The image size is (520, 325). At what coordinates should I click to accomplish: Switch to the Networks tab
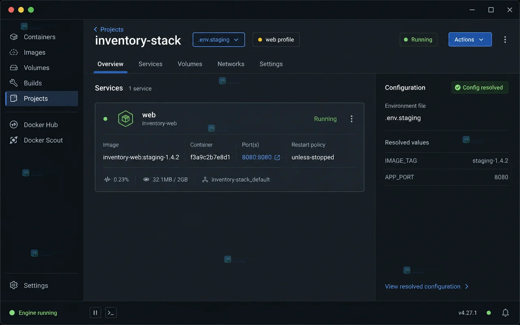click(231, 64)
